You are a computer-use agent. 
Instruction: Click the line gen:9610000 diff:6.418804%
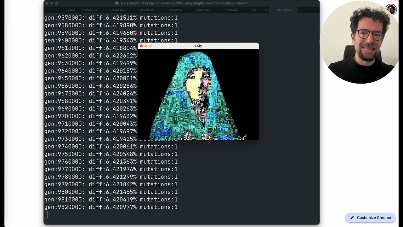91,48
